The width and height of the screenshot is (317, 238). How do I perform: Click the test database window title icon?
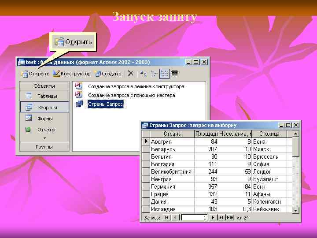point(21,62)
